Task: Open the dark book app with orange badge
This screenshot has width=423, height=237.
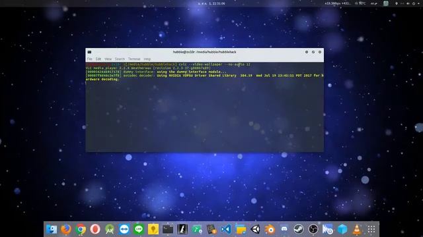Action: coord(211,229)
